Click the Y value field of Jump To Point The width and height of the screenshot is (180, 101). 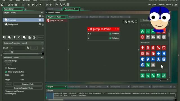(x=99, y=38)
